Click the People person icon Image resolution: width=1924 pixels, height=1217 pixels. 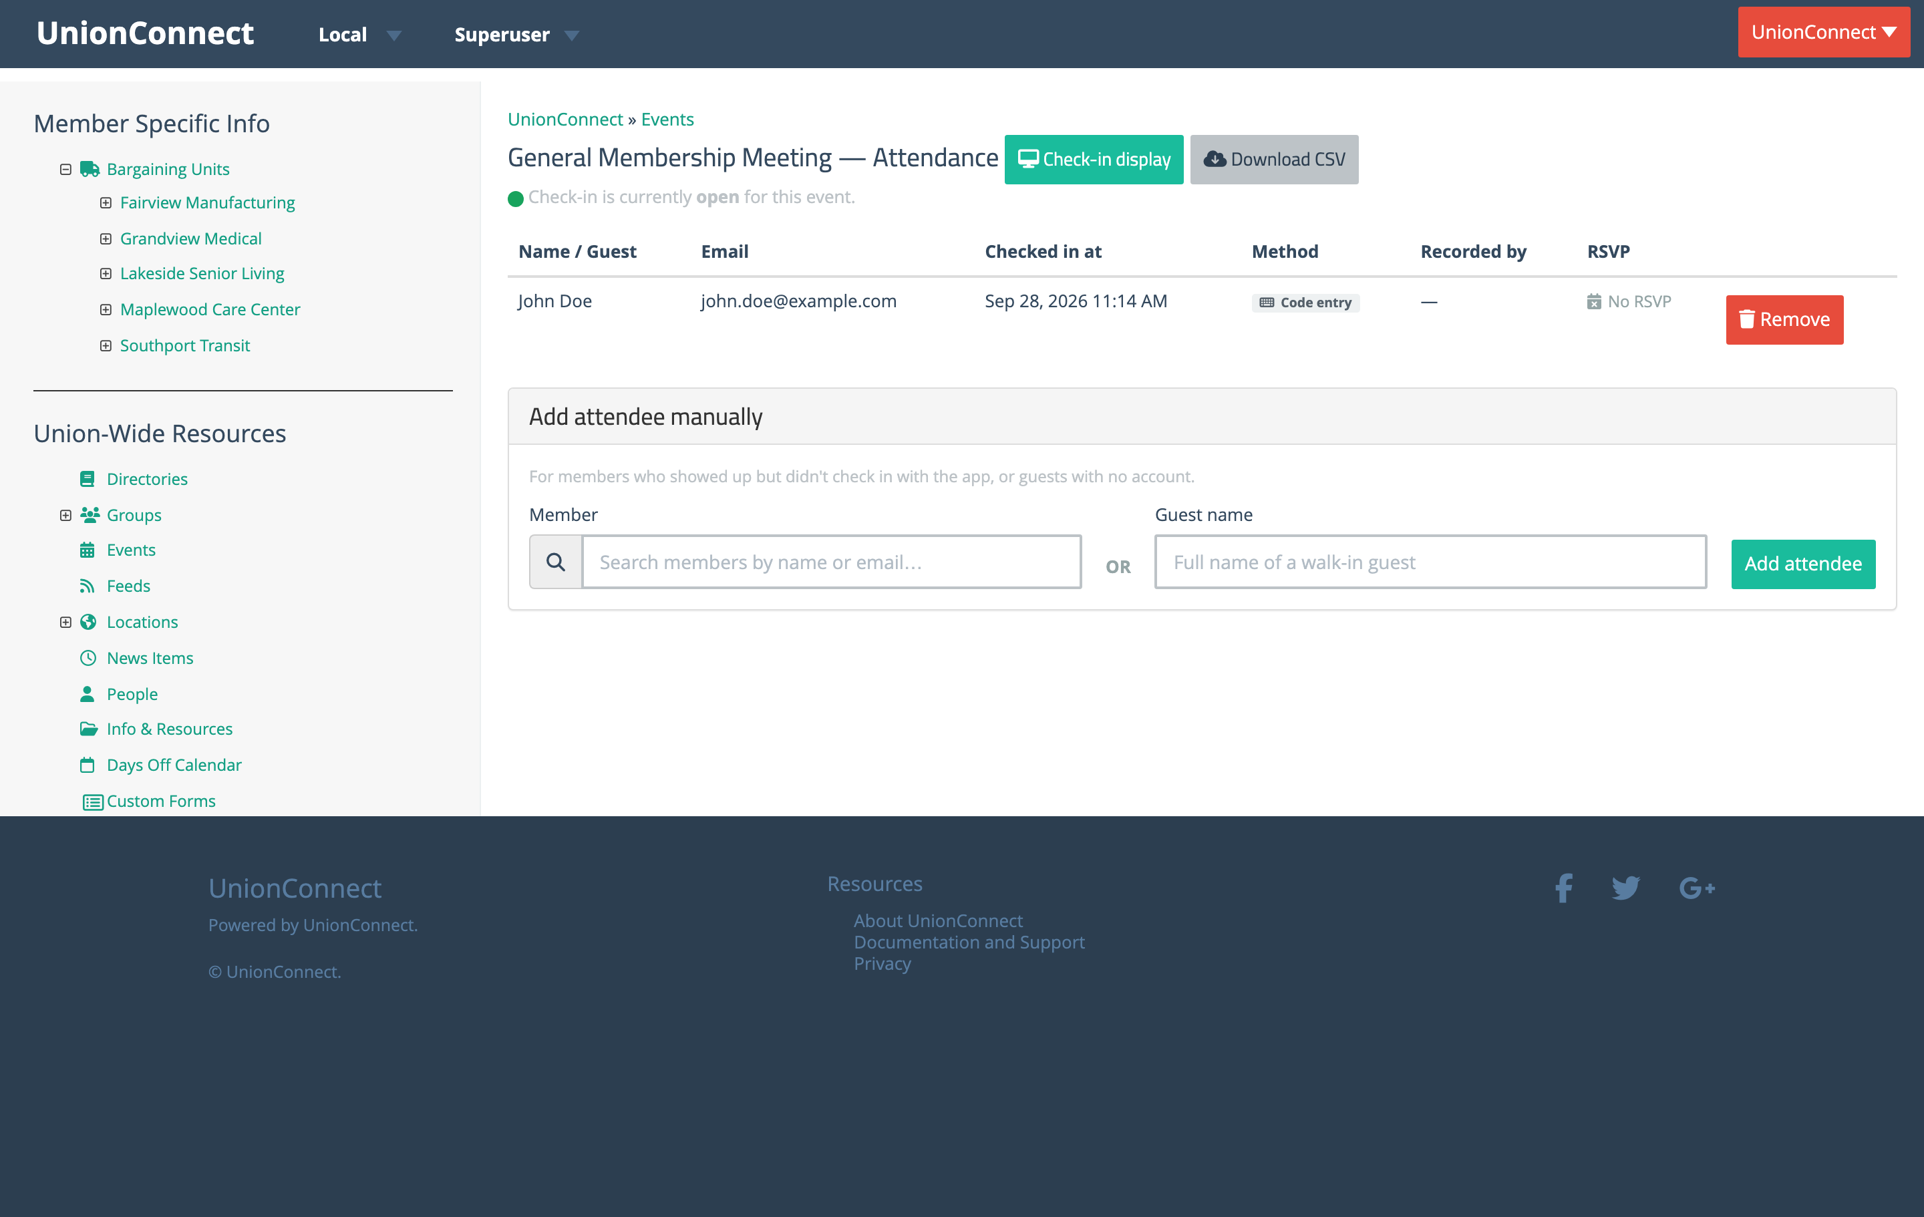tap(87, 693)
